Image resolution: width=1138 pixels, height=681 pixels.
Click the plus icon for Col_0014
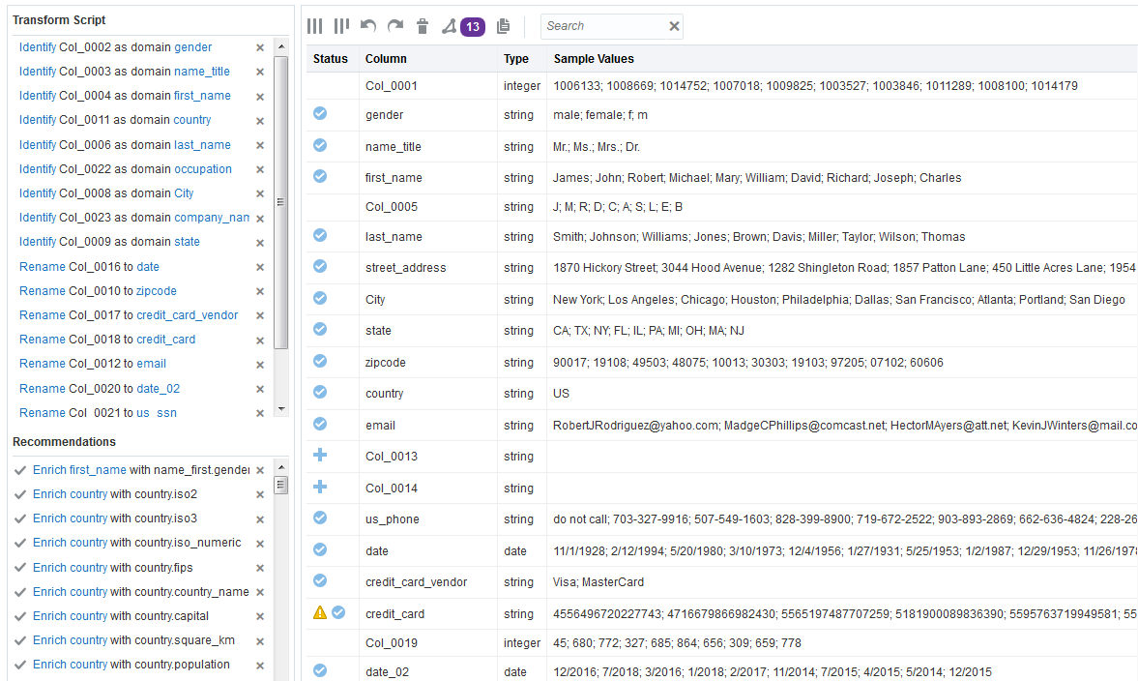point(320,487)
